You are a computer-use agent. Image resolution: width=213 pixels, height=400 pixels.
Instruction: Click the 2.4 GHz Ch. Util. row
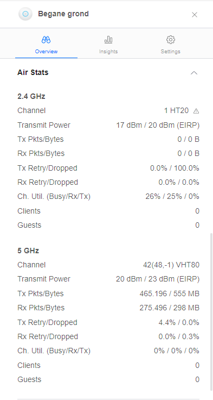point(108,196)
